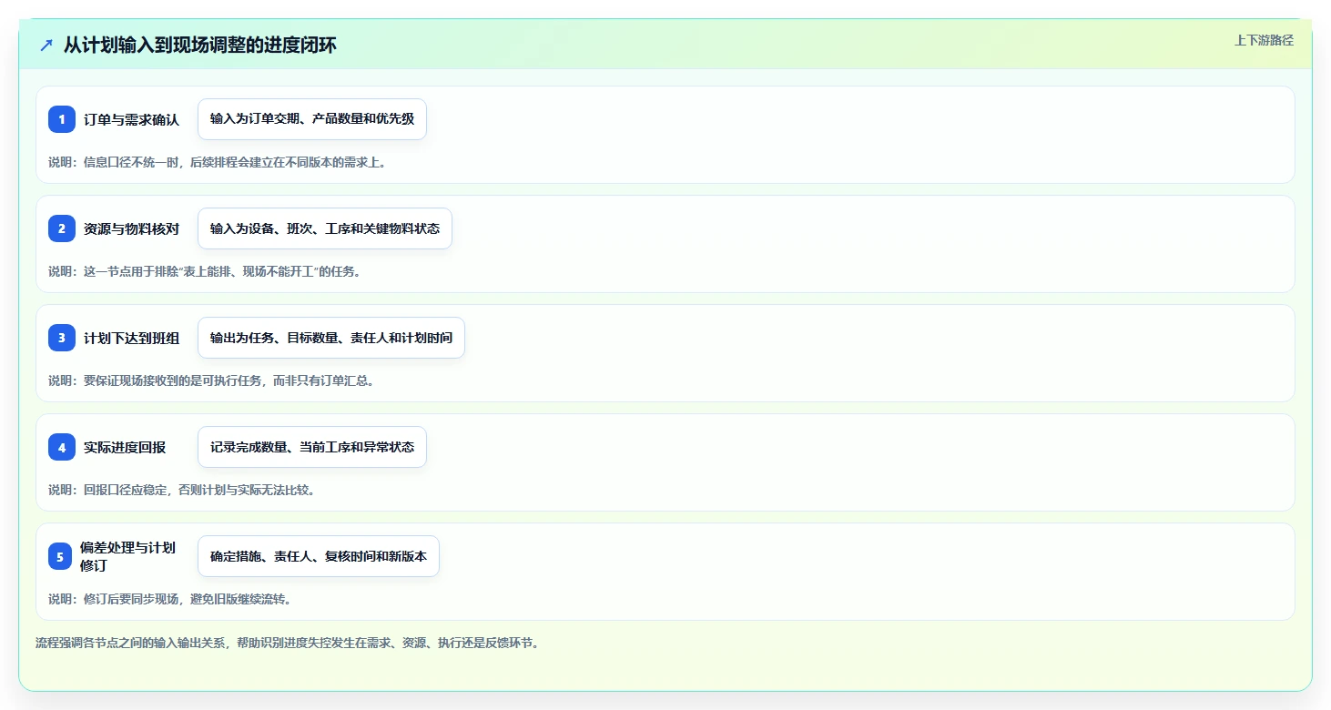The height and width of the screenshot is (710, 1331).
Task: Click the note starting 说明：修订后要同步现场
Action: (x=169, y=599)
